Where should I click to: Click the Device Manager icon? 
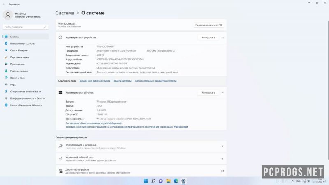[x=60, y=171]
